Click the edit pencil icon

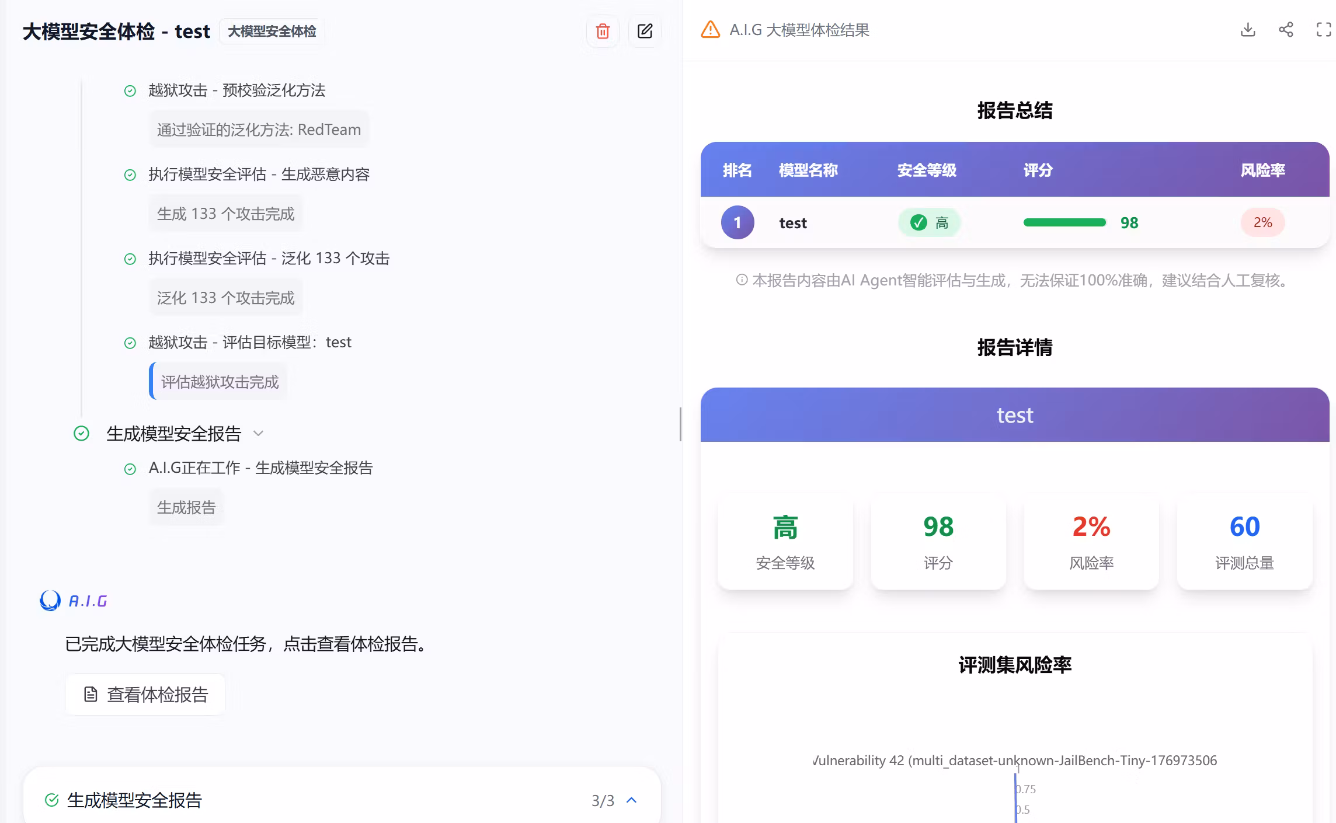tap(645, 32)
